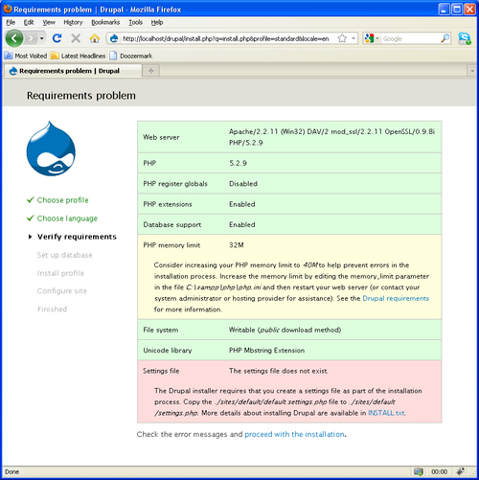
Task: Open the View menu
Action: click(x=49, y=22)
